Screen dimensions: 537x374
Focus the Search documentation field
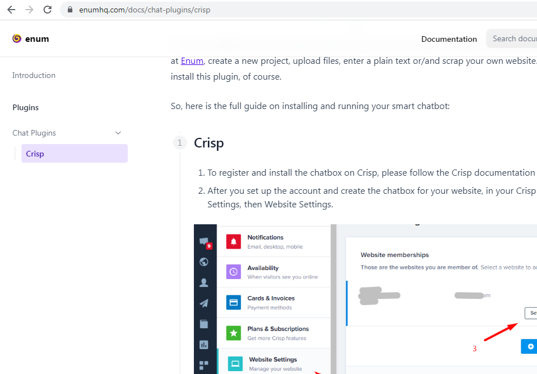click(512, 38)
